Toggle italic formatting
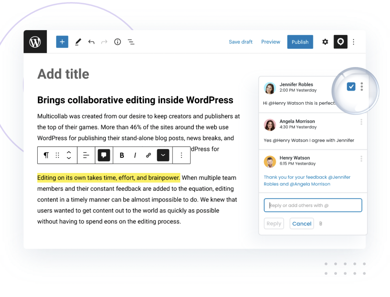The height and width of the screenshot is (297, 390). pyautogui.click(x=135, y=155)
